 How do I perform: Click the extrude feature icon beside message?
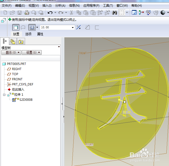(x=3, y=20)
